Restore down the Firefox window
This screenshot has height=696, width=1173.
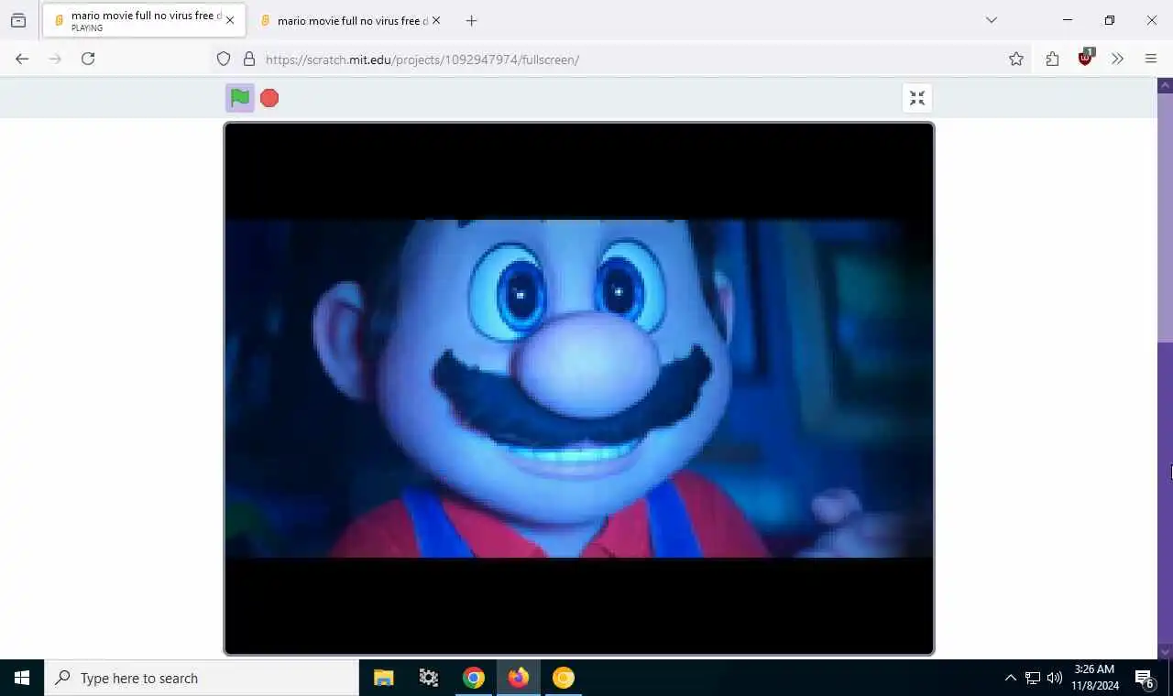pos(1110,20)
